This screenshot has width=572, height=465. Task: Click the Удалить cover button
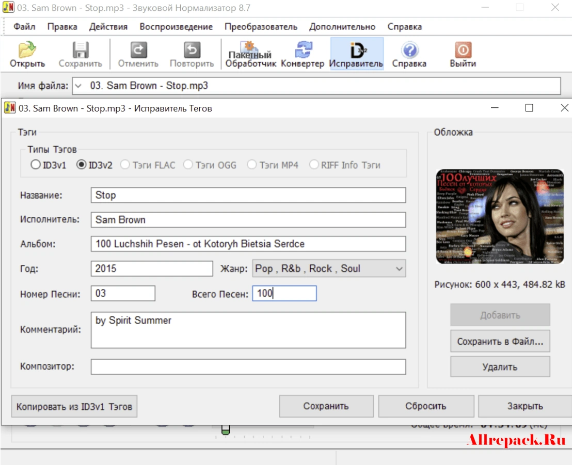pyautogui.click(x=500, y=366)
